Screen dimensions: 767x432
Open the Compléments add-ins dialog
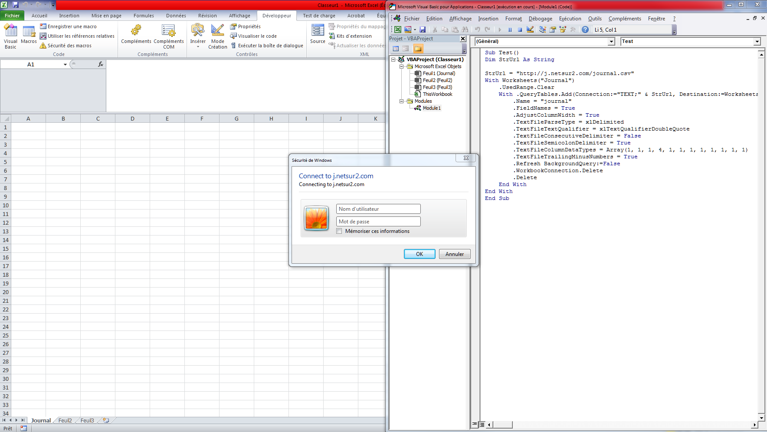click(x=136, y=35)
